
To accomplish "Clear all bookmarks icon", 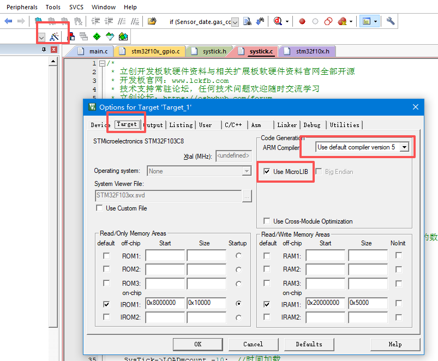I will (x=78, y=21).
